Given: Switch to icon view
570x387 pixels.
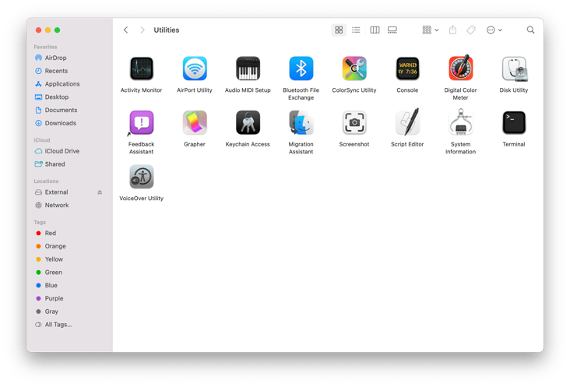Looking at the screenshot, I should tap(339, 30).
